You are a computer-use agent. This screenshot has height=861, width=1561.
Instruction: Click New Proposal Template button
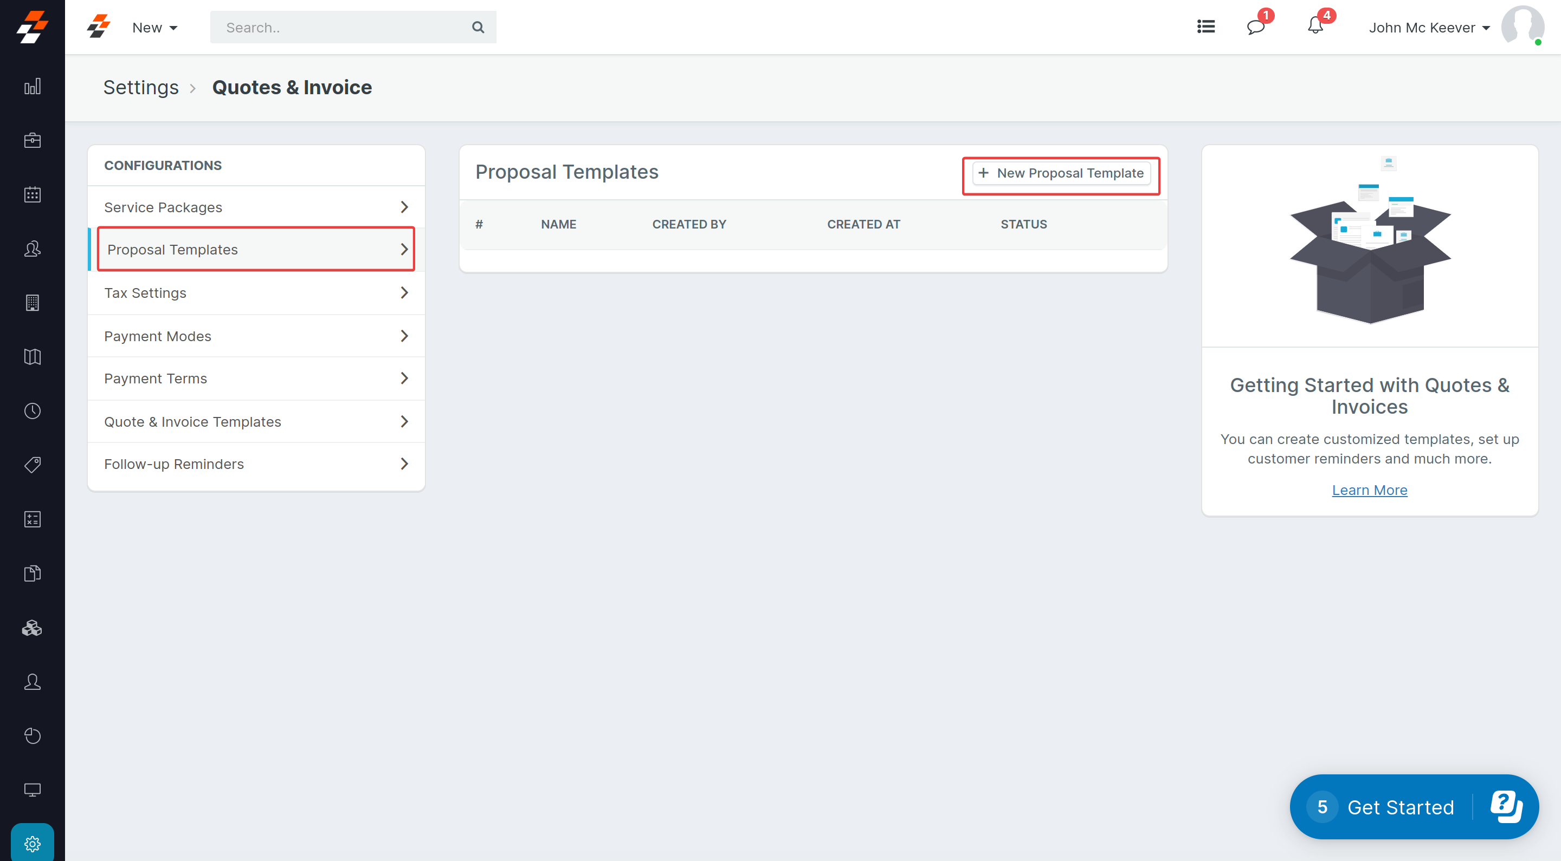tap(1061, 173)
